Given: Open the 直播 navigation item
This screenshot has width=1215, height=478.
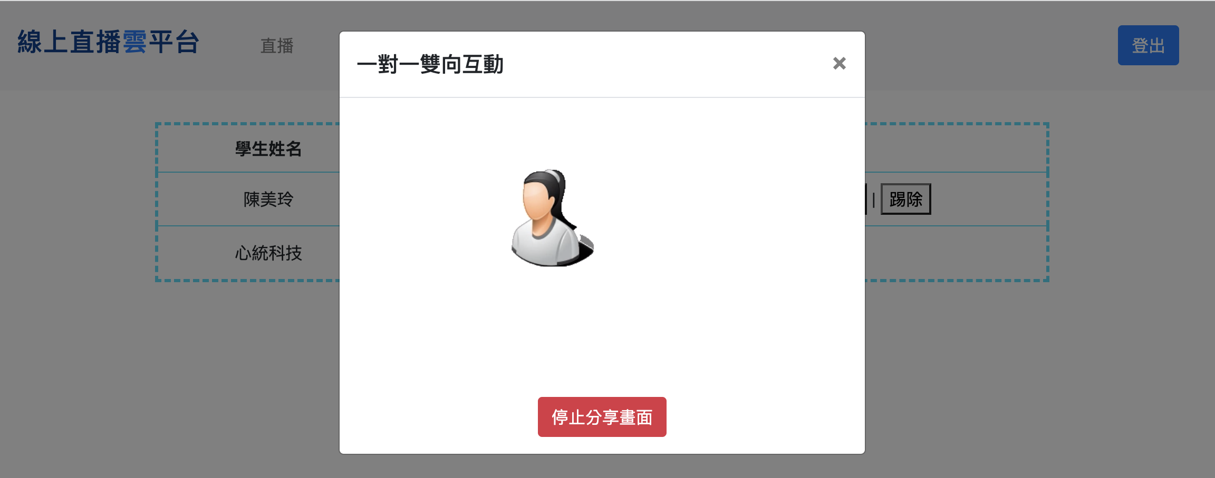Looking at the screenshot, I should [x=277, y=46].
